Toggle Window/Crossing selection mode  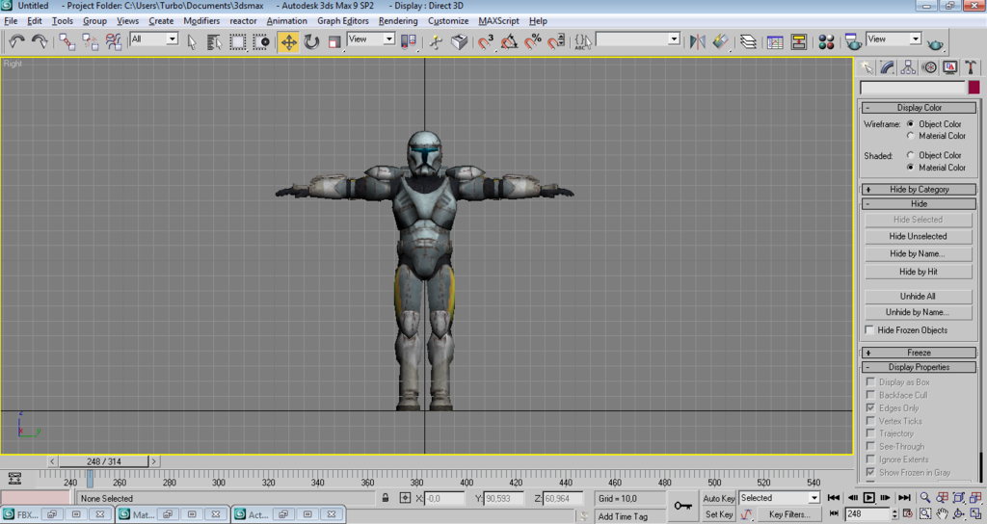[261, 42]
